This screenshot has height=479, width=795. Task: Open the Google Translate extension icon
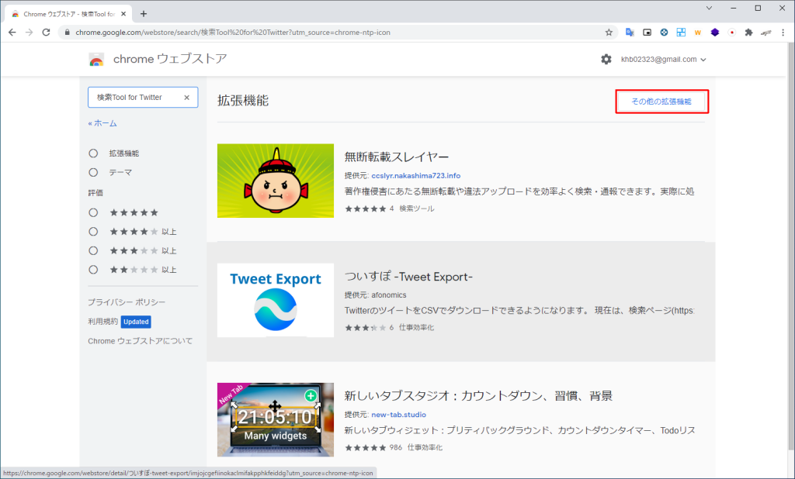coord(630,32)
